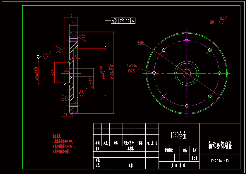Select the 1:1 scale cell
Viewport: 246px width, 174px height.
pos(194,158)
